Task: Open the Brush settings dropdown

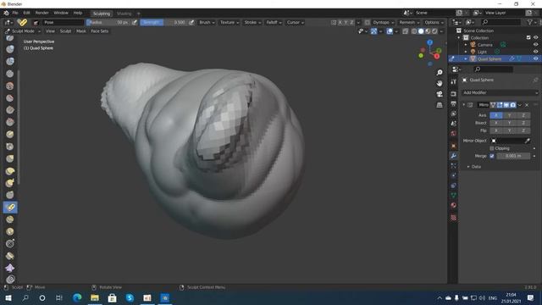Action: 207,23
